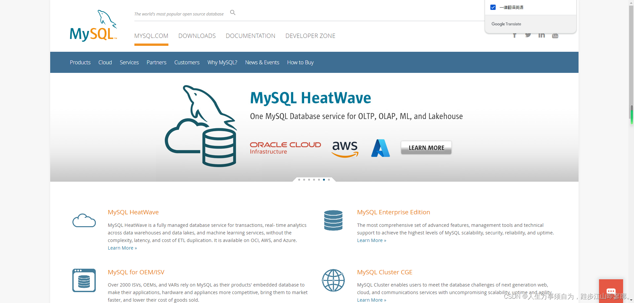634x303 pixels.
Task: Open the Products menu
Action: pyautogui.click(x=80, y=62)
